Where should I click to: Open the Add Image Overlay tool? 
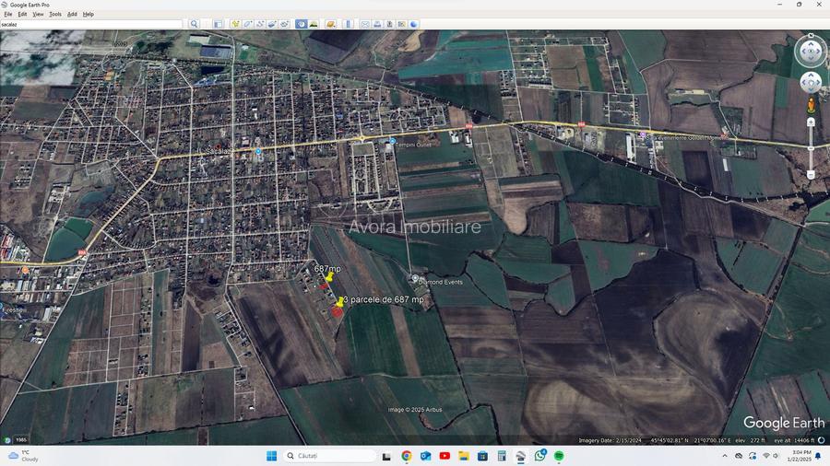click(x=272, y=24)
